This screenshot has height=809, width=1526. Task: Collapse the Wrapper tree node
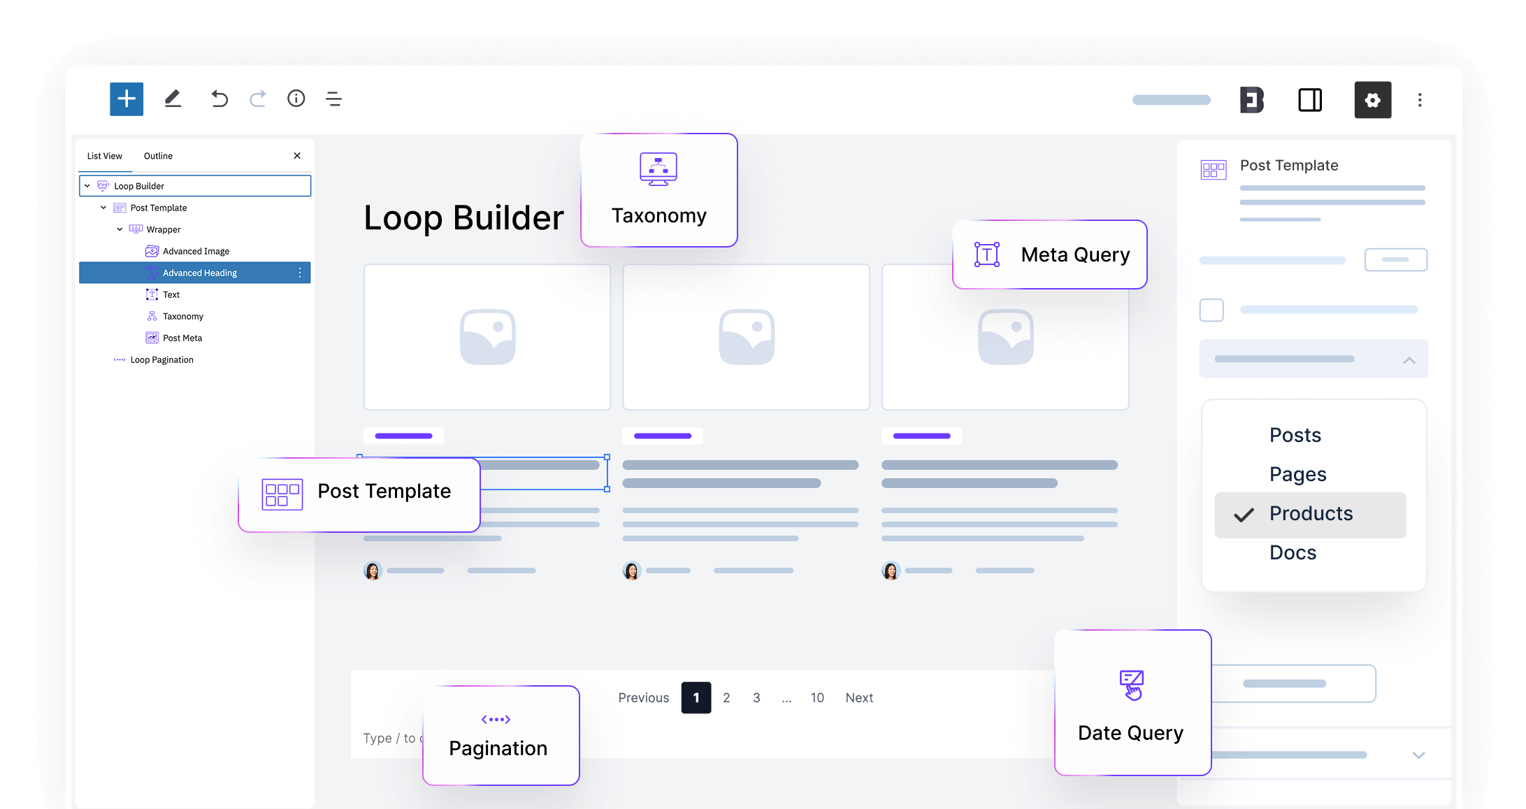[x=120, y=229]
